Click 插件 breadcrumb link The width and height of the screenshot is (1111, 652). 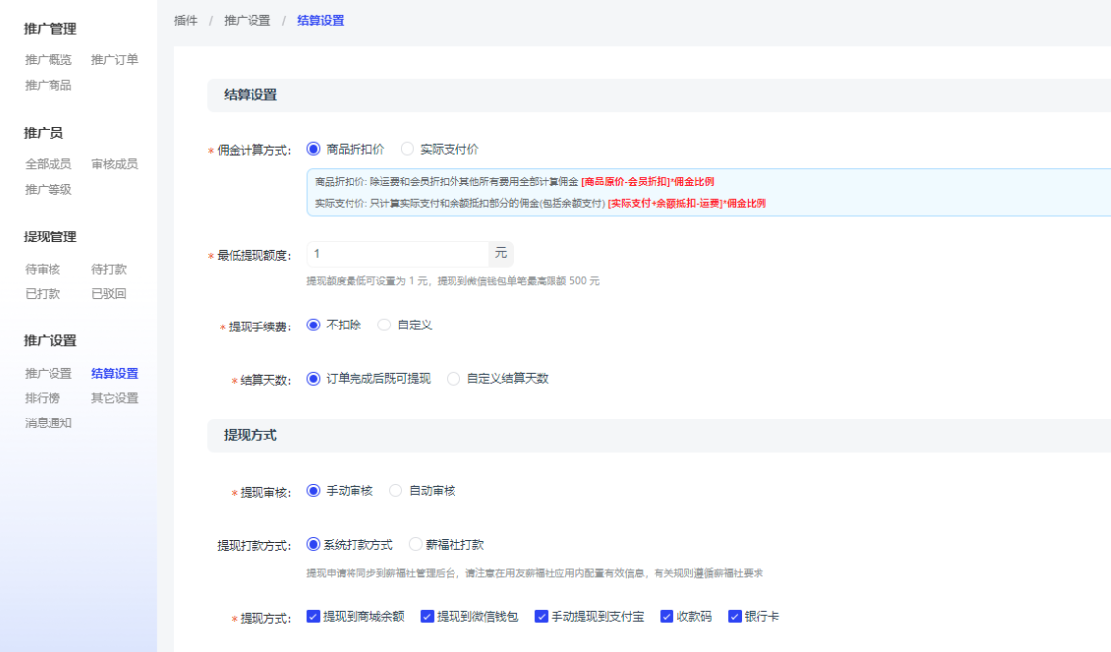pos(186,20)
